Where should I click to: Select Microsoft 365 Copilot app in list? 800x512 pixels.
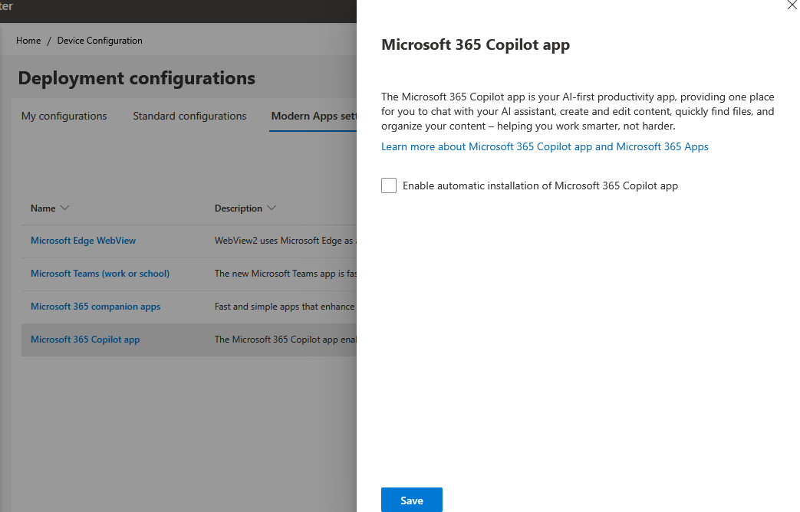pyautogui.click(x=85, y=340)
